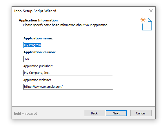Viewport: 162px width, 126px height.
Task: Select the Application publisher text box
Action: 68,73
